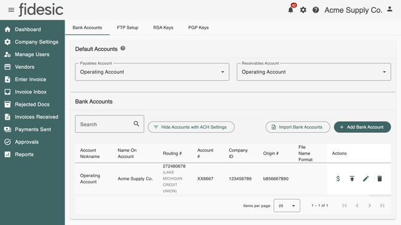Click the Rejected Docs archive icon

[7, 104]
